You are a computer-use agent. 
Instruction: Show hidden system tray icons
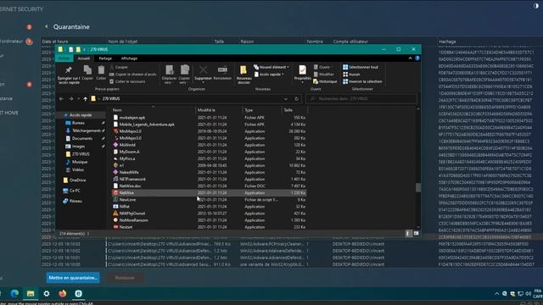click(497, 294)
